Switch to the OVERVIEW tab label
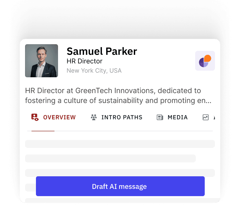 point(59,118)
